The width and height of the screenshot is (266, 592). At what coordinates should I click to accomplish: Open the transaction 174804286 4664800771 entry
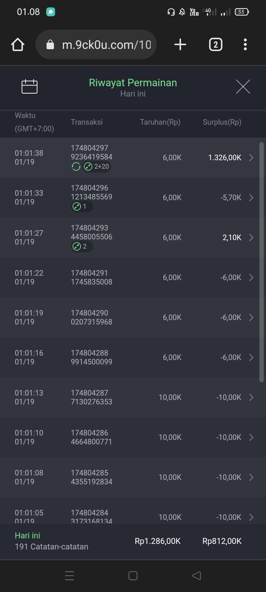(x=91, y=437)
